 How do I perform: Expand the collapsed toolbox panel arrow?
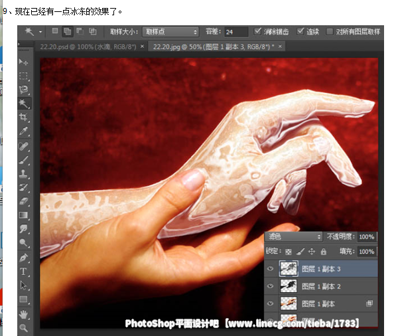[x=19, y=44]
